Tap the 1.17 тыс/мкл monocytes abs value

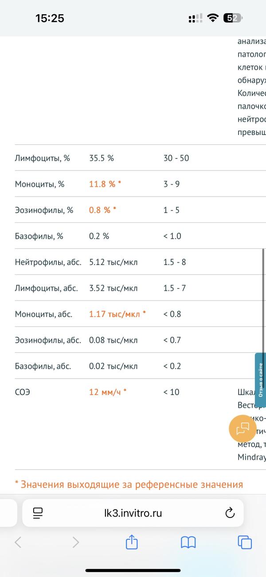click(114, 314)
